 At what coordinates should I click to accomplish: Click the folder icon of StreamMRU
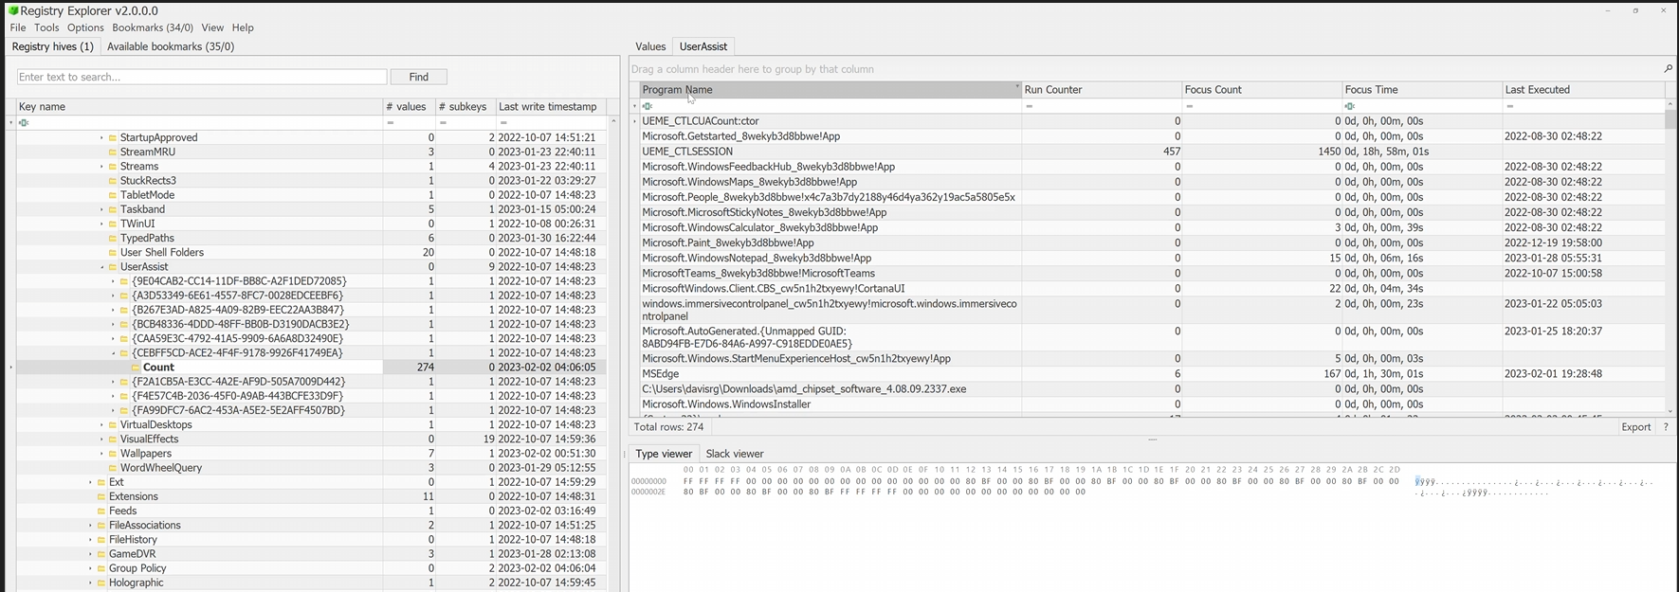(x=113, y=152)
